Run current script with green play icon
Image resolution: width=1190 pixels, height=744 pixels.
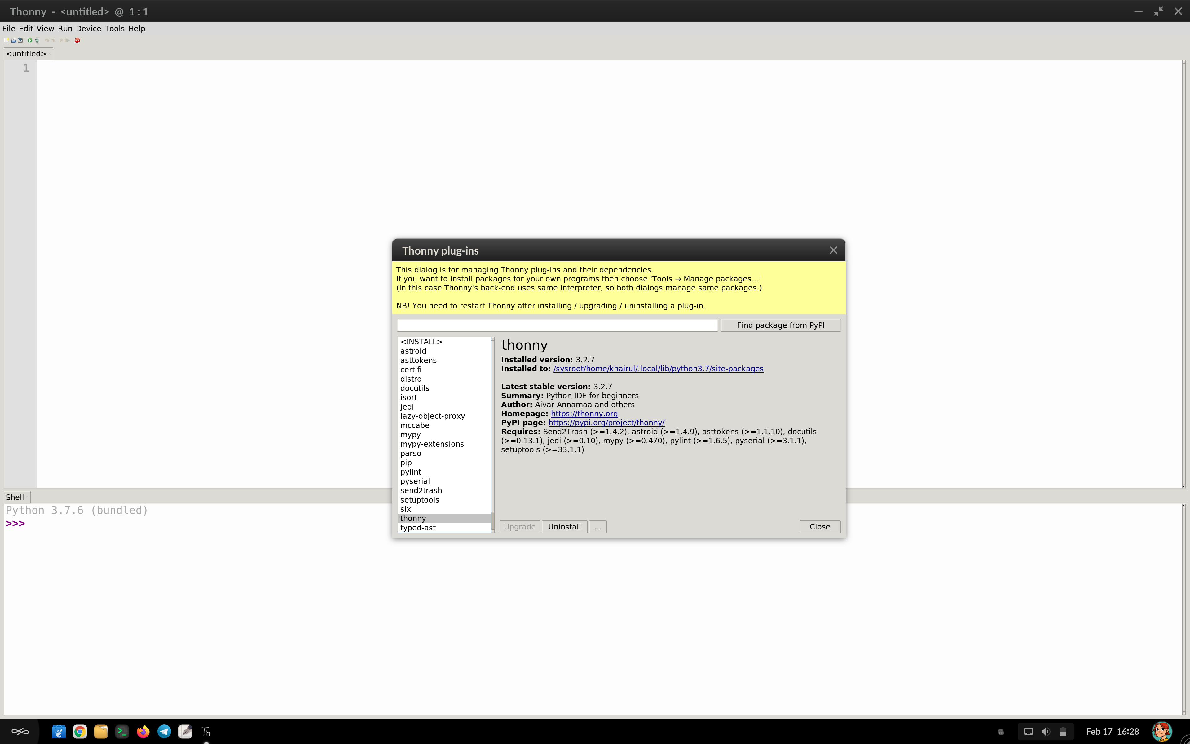point(30,40)
